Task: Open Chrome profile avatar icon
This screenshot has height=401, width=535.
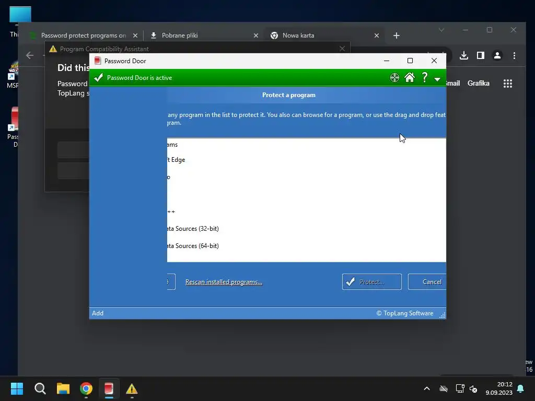Action: click(497, 55)
